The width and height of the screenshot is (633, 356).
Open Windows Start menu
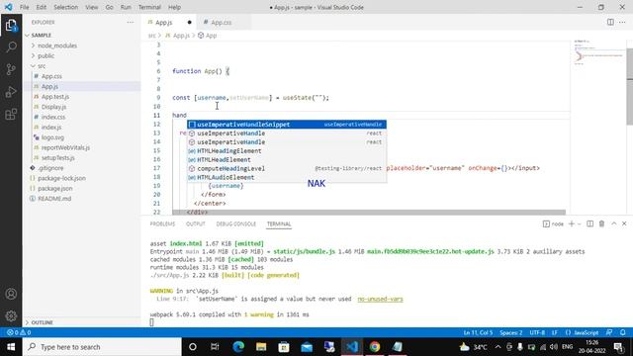click(11, 347)
